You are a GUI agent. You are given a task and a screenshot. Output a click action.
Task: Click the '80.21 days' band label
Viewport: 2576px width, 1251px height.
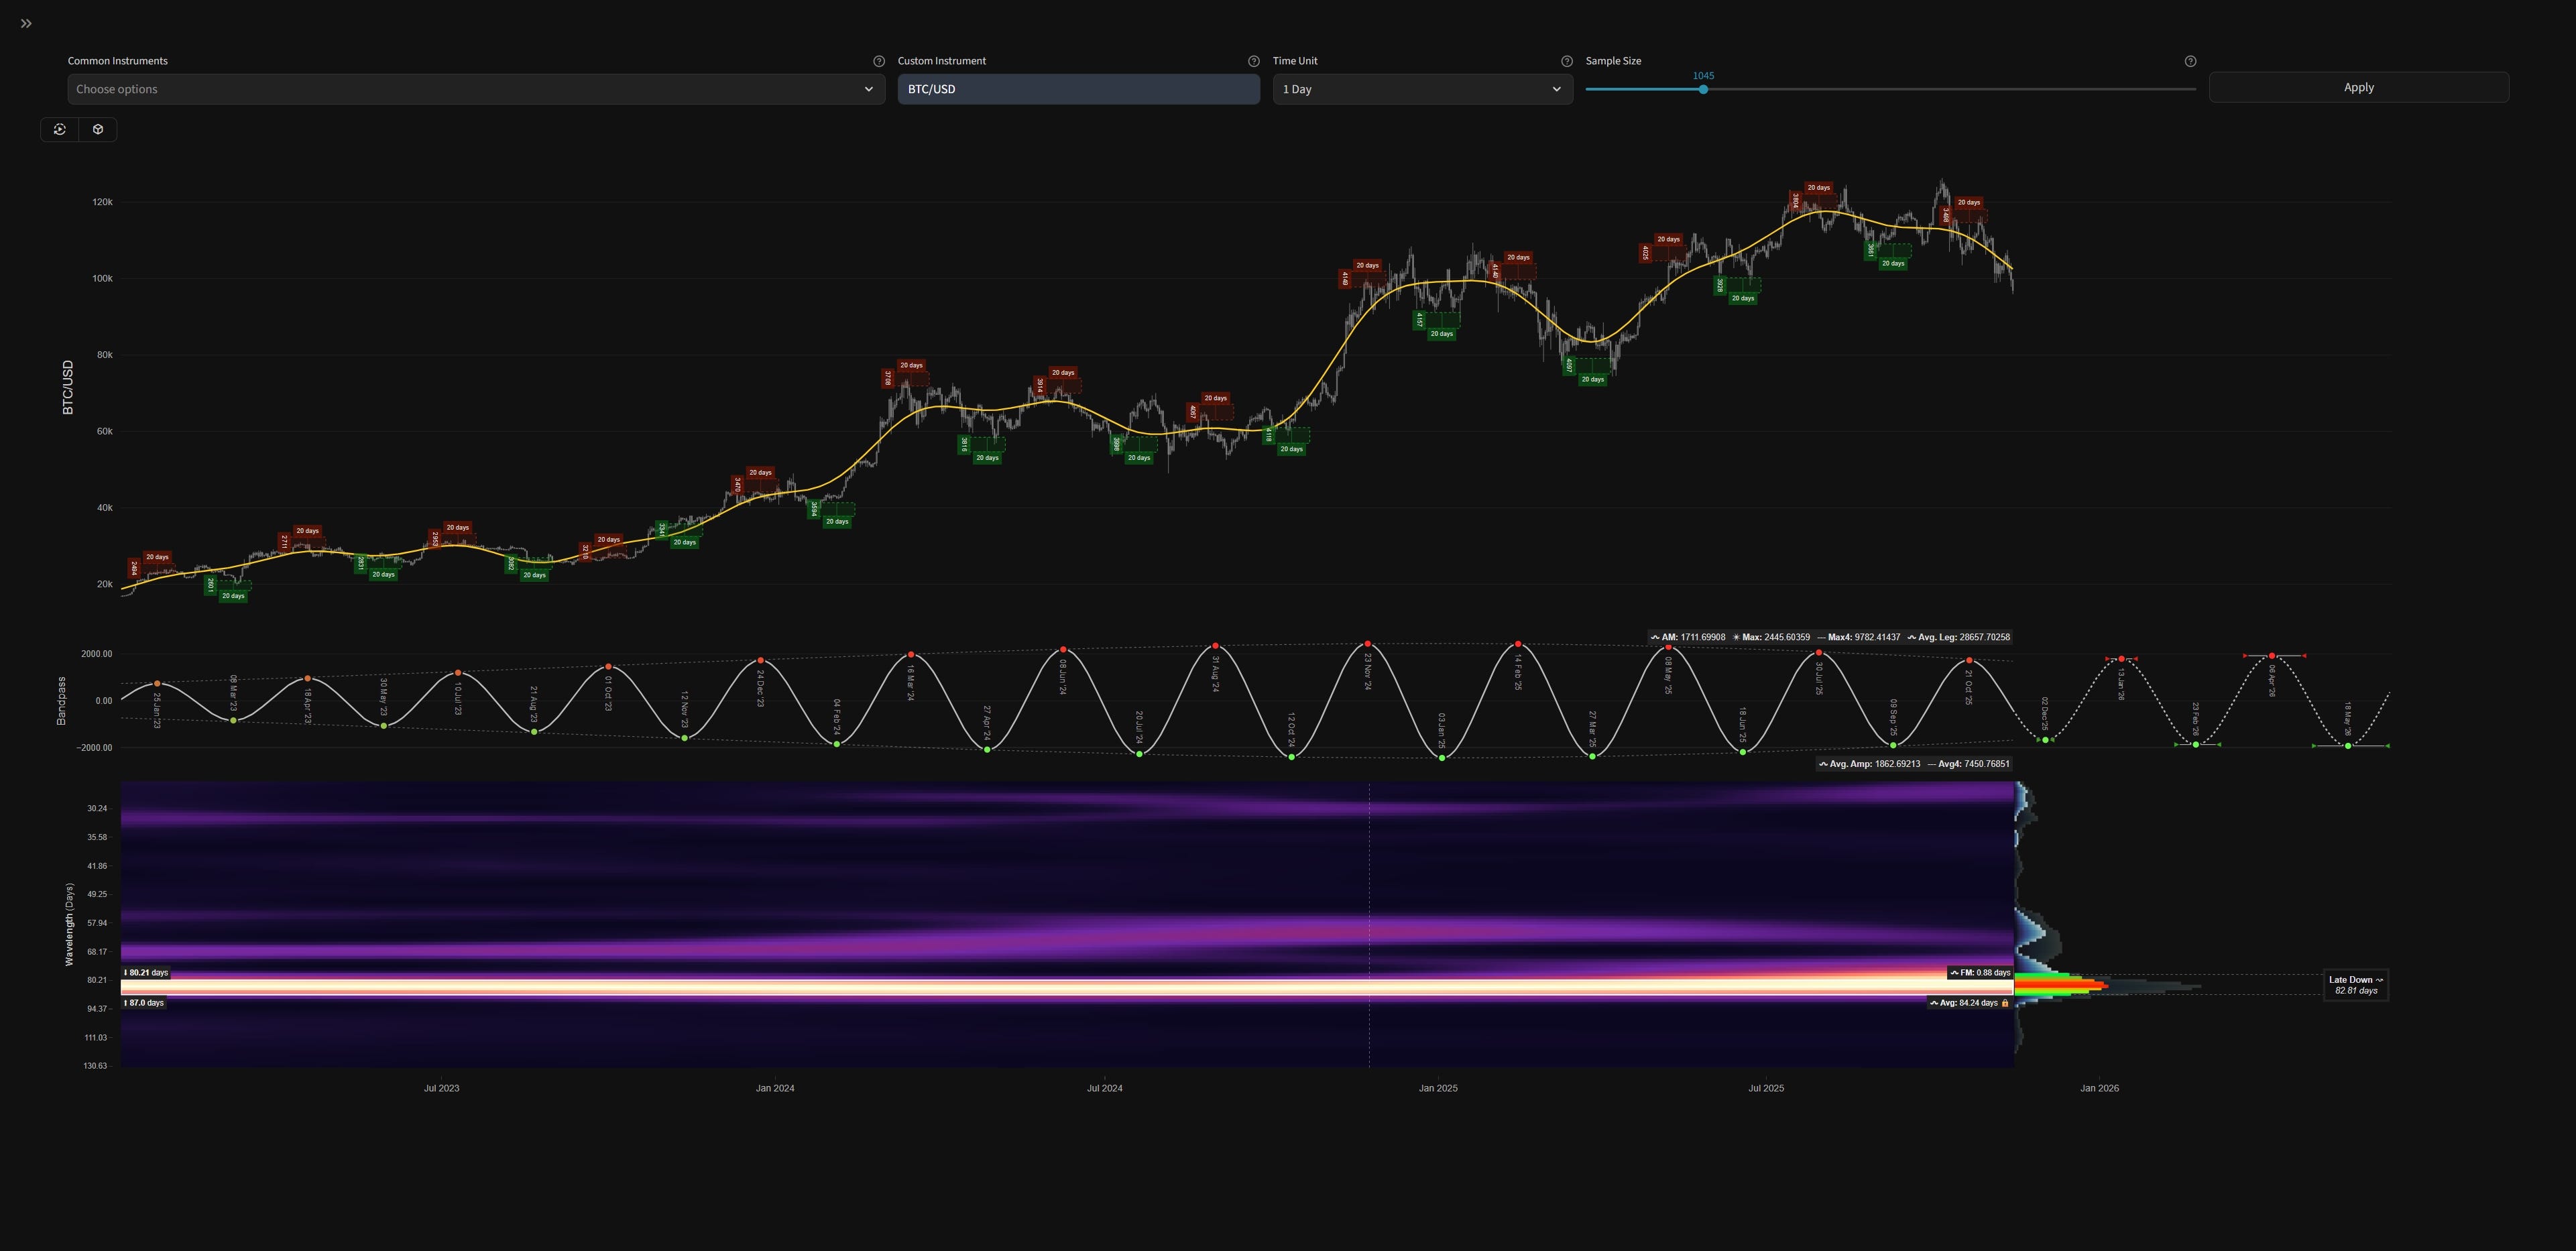[147, 972]
